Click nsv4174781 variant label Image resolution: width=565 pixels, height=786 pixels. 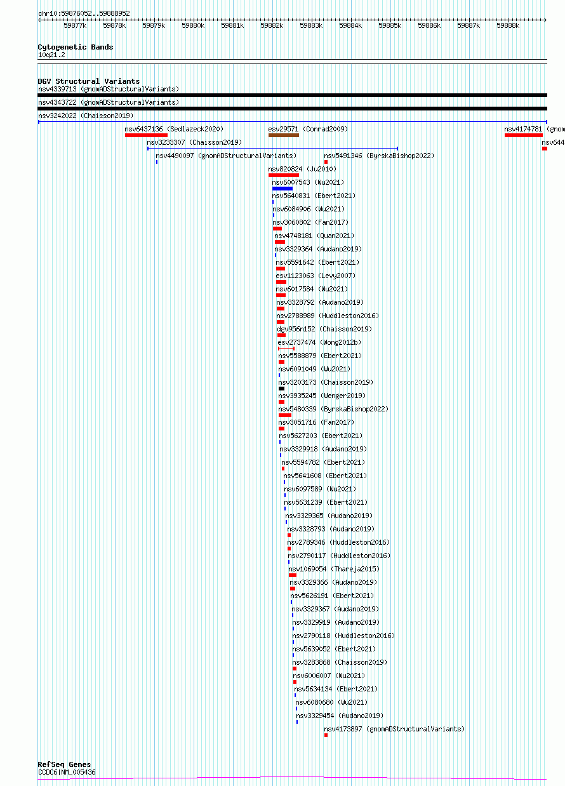[535, 129]
